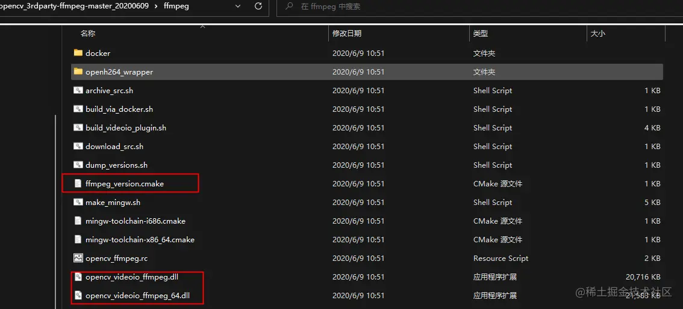Click the ffmpeg_version.cmake file icon
The width and height of the screenshot is (683, 309).
click(x=78, y=184)
